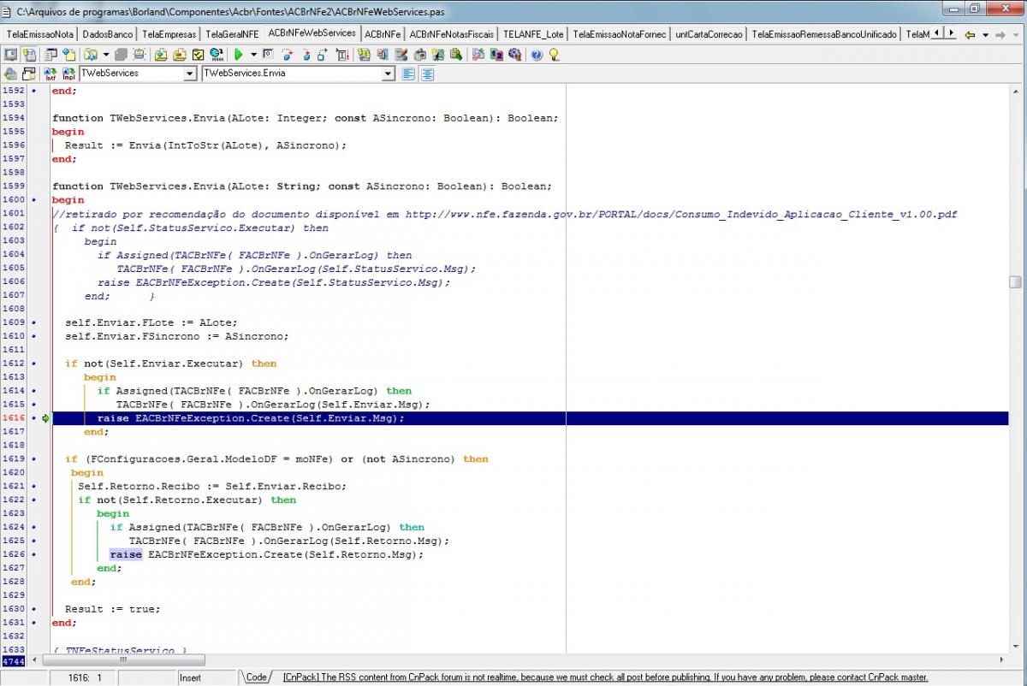Image resolution: width=1027 pixels, height=686 pixels.
Task: Switch to the TelaEmpresas tab
Action: click(x=169, y=34)
